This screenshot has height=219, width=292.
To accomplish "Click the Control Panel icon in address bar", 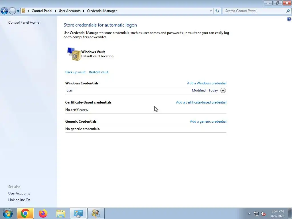I will (x=23, y=11).
